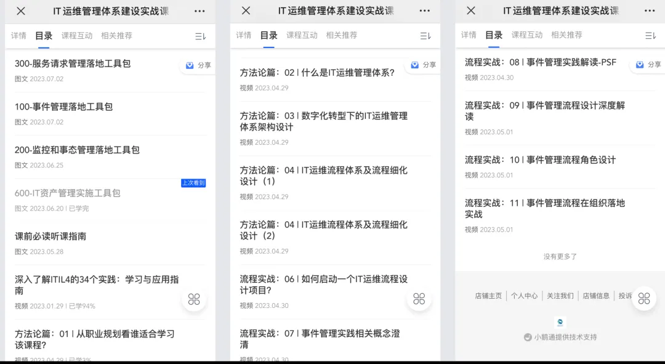665x364 pixels.
Task: Open the more options dots in the right panel
Action: [x=650, y=11]
